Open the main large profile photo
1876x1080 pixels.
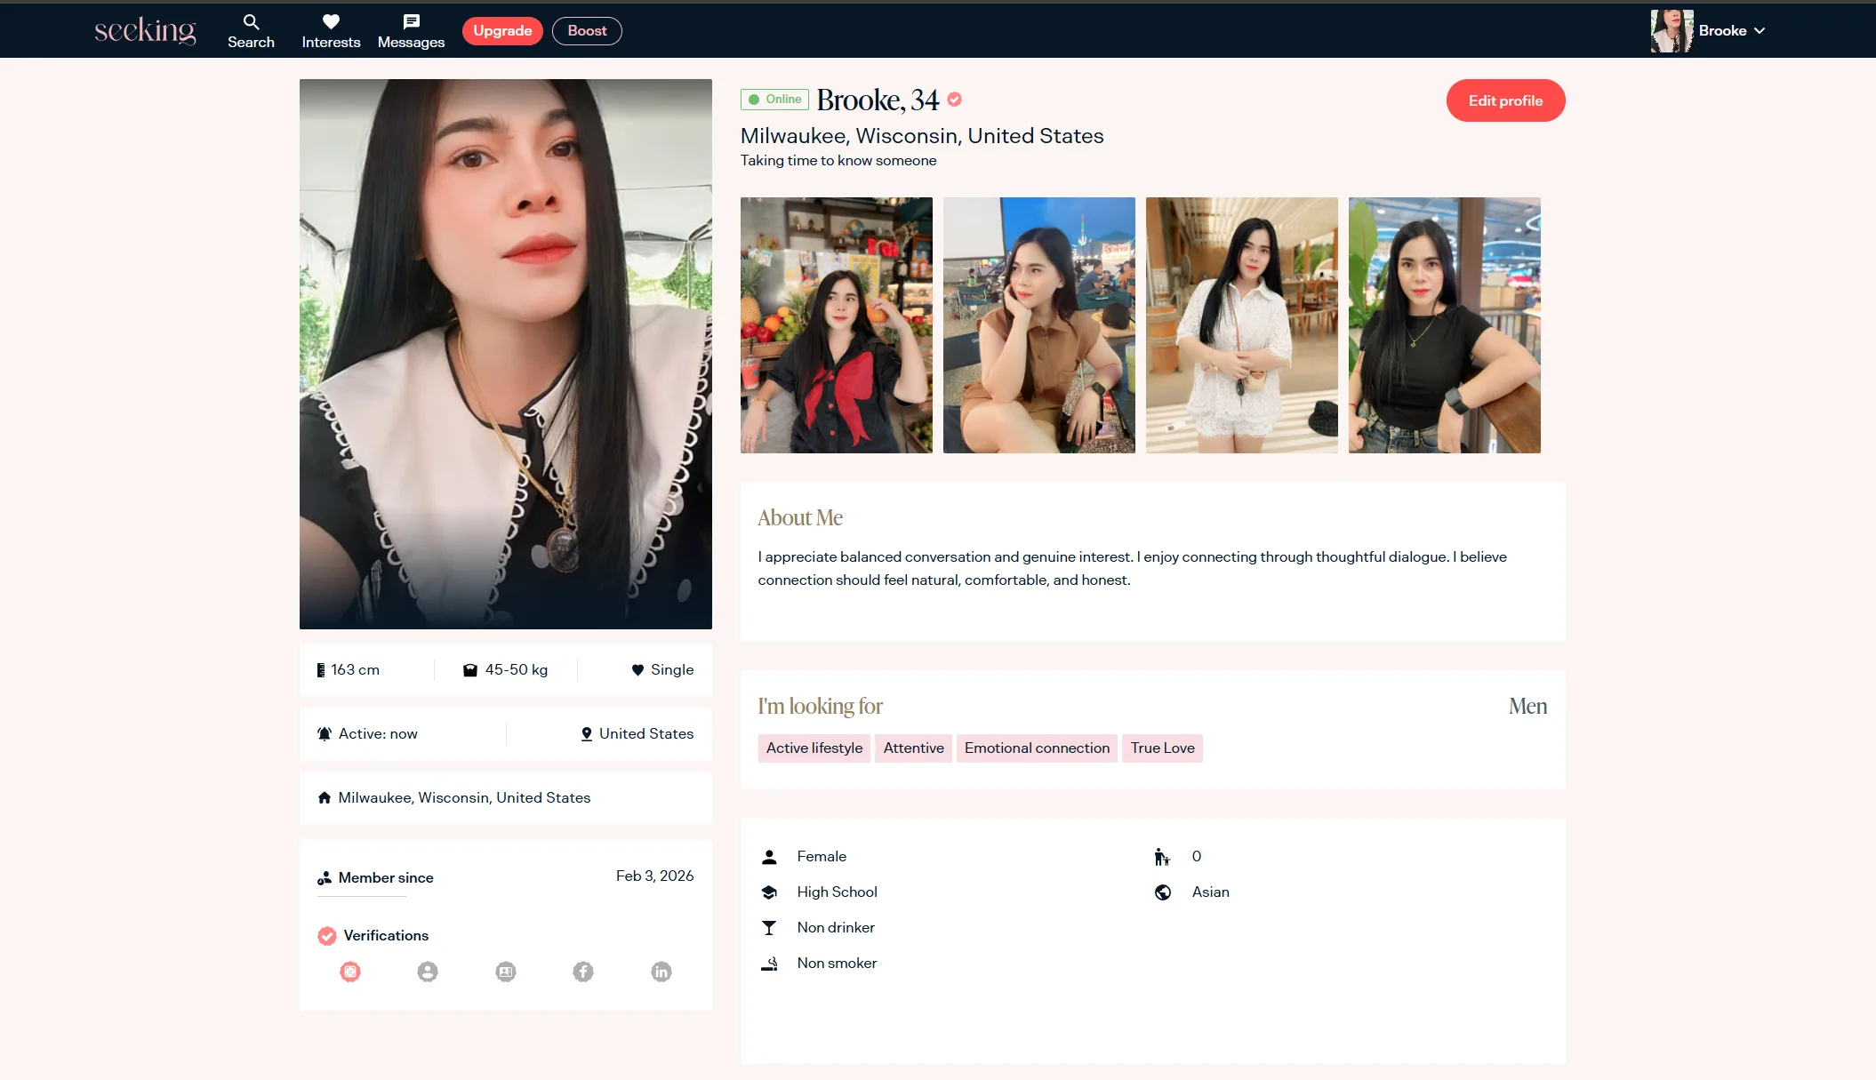505,354
